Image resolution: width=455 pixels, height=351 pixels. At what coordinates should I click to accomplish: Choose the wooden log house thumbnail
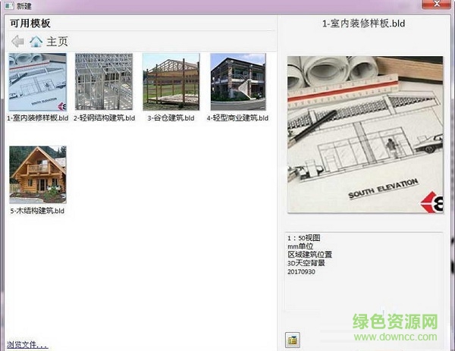tap(37, 174)
